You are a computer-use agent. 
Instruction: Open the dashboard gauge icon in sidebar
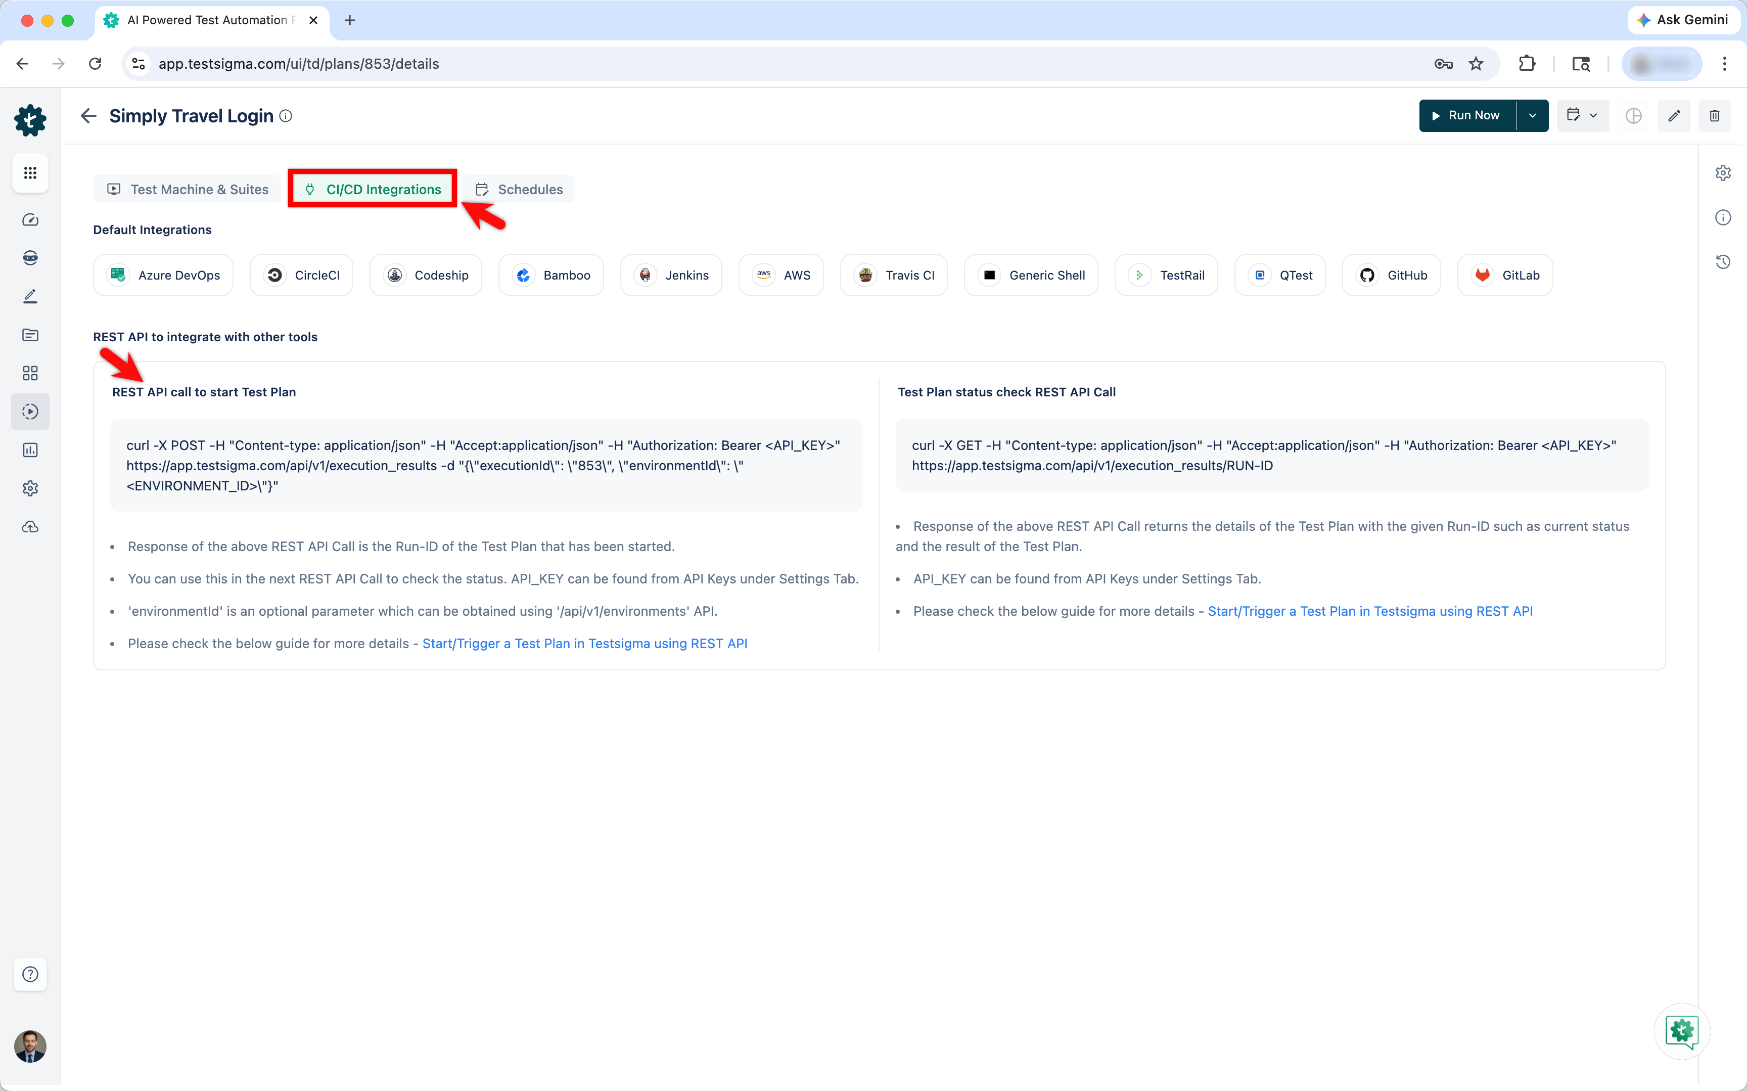(30, 220)
